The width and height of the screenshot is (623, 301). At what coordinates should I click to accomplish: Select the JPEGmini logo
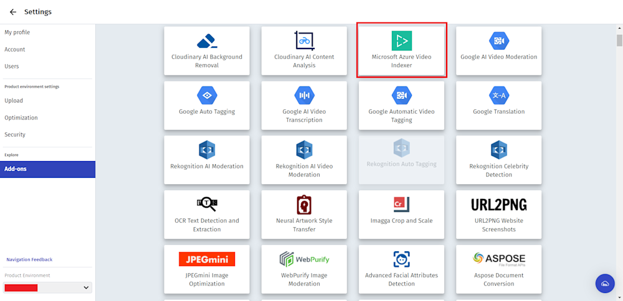pyautogui.click(x=207, y=259)
